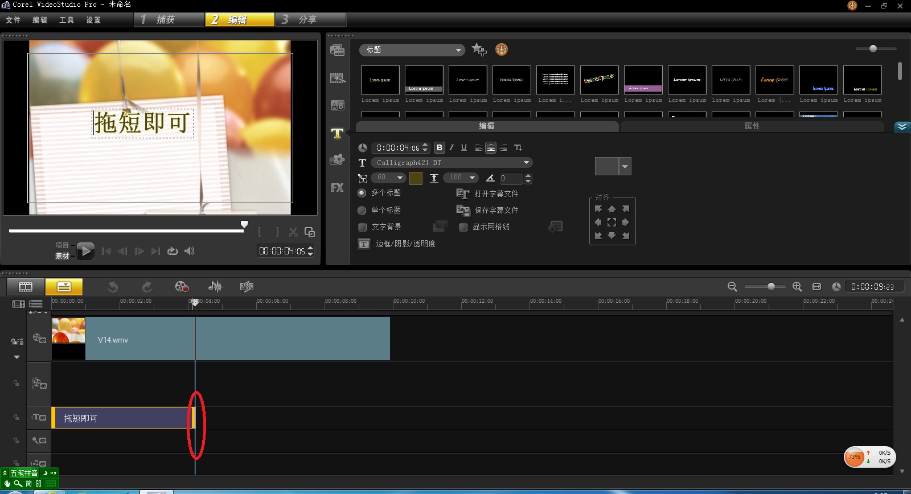Select the Title library T icon
Screen dimensions: 911x494
point(337,133)
